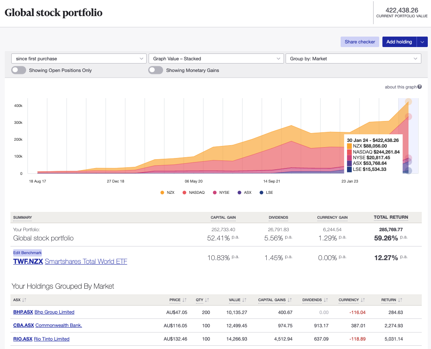431x349 pixels.
Task: Sort the holdings table by PRICE
Action: click(177, 300)
